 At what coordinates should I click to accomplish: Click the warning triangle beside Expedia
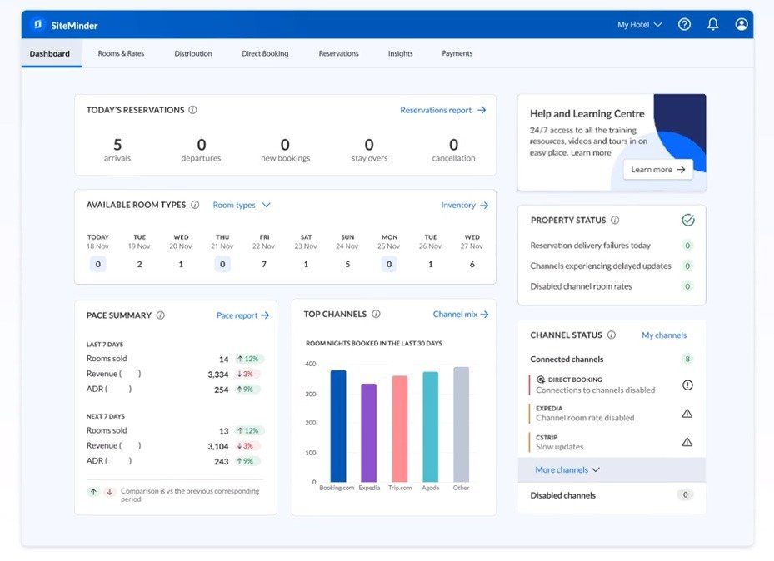click(686, 413)
